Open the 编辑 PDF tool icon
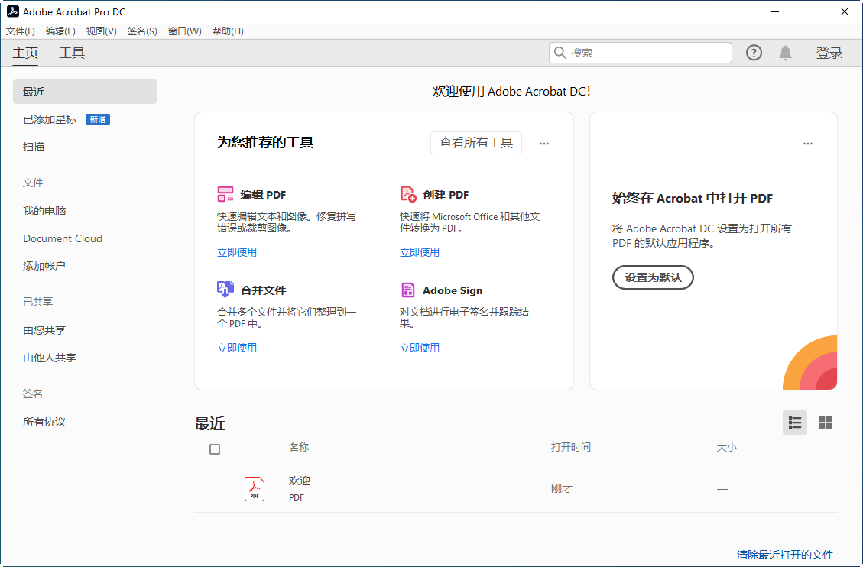The width and height of the screenshot is (863, 567). (225, 194)
